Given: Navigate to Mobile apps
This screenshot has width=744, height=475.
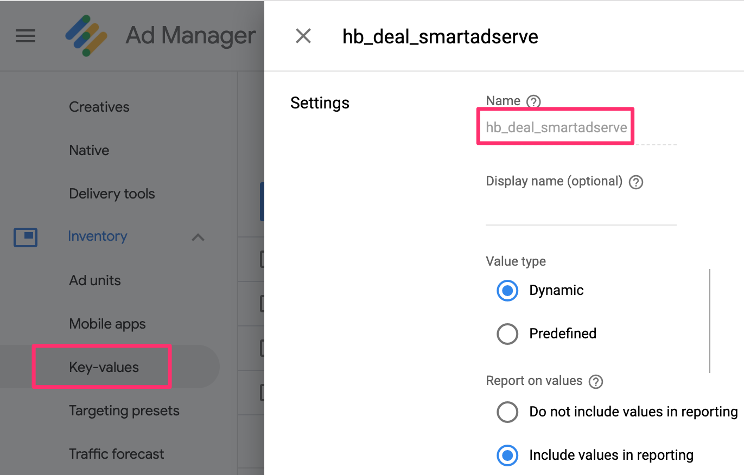Looking at the screenshot, I should (x=107, y=324).
